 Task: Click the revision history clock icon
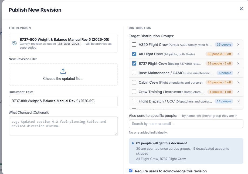pyautogui.click(x=15, y=43)
